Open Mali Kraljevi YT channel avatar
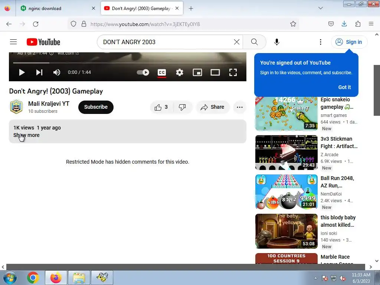The image size is (380, 285). click(16, 107)
